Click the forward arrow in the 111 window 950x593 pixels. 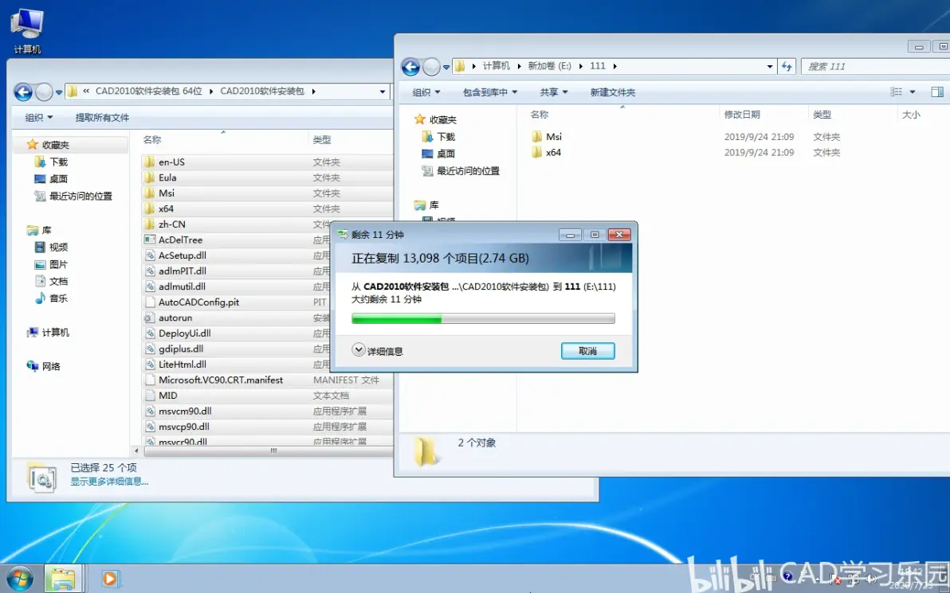click(x=431, y=67)
